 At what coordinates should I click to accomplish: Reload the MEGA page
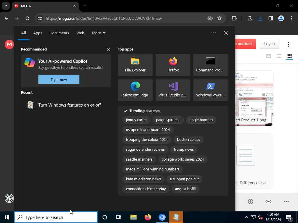pyautogui.click(x=27, y=18)
